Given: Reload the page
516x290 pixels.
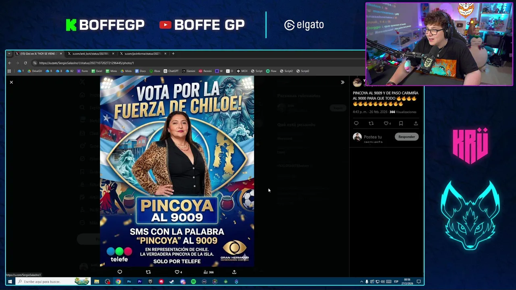Looking at the screenshot, I should coord(25,63).
